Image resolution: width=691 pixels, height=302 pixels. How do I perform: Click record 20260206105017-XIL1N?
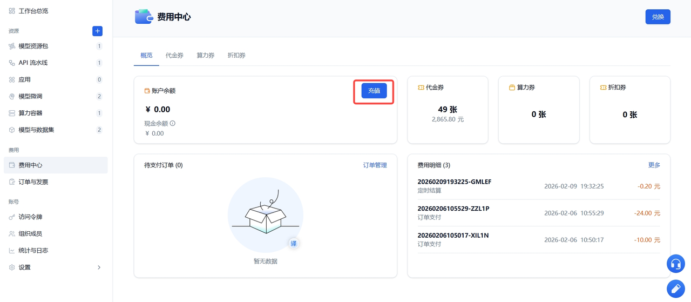click(x=453, y=236)
